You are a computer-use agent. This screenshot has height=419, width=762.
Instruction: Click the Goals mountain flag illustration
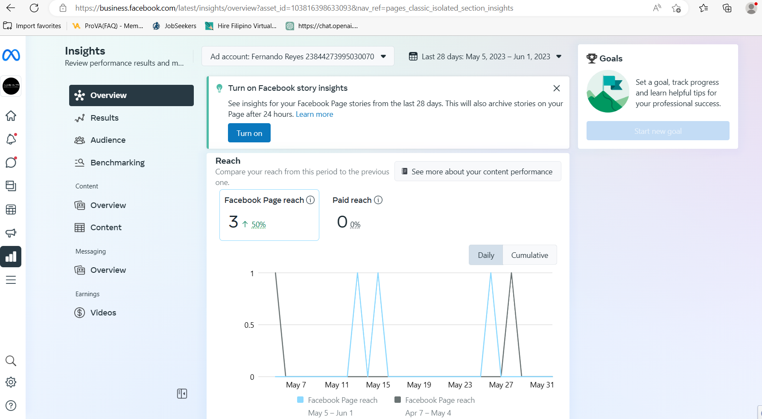608,91
